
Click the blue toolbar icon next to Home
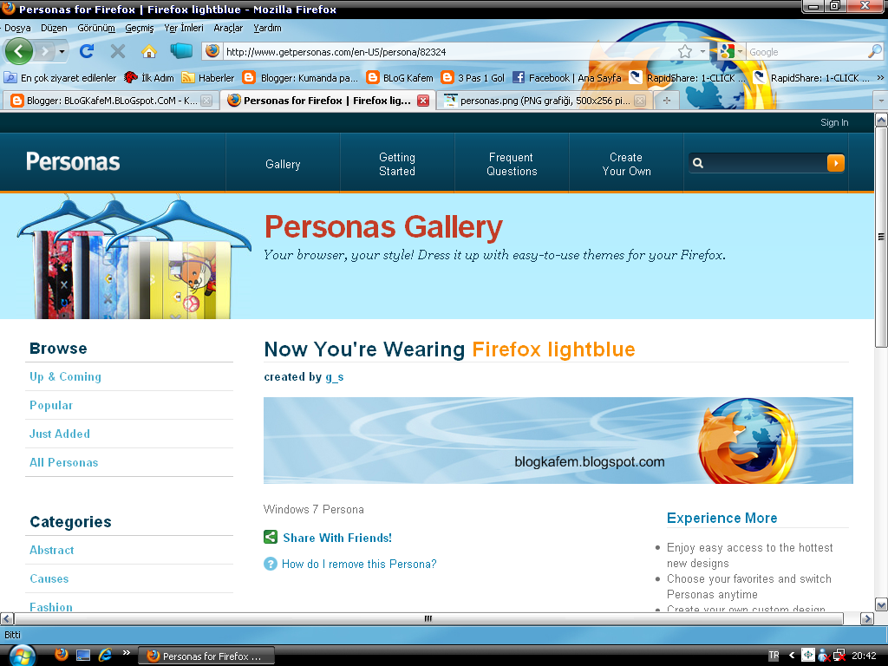[181, 51]
